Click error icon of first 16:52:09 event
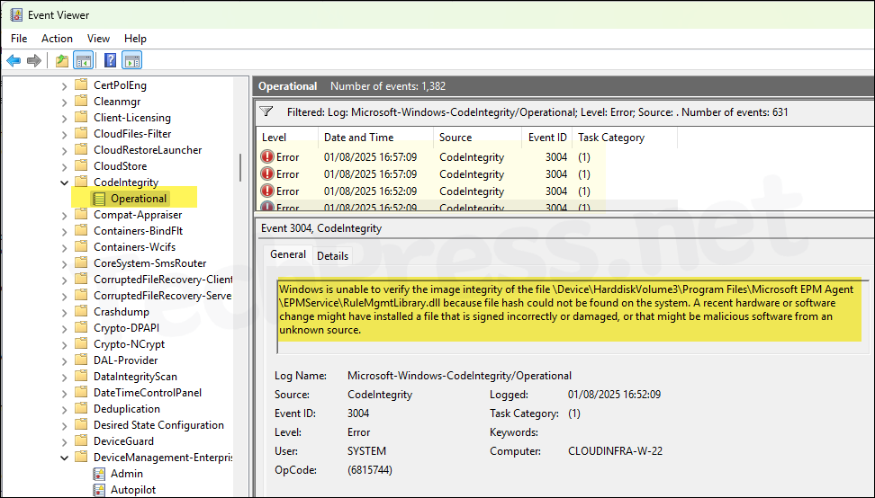Image resolution: width=875 pixels, height=498 pixels. pos(267,191)
